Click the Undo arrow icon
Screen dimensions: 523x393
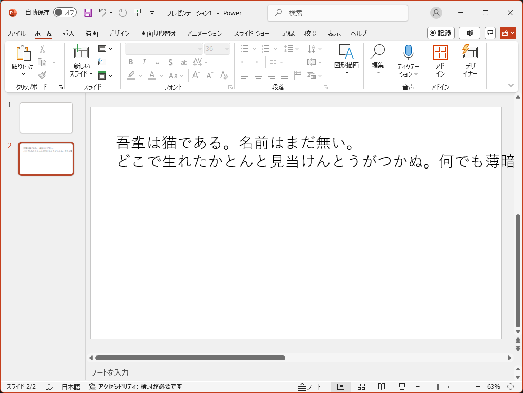pos(103,13)
